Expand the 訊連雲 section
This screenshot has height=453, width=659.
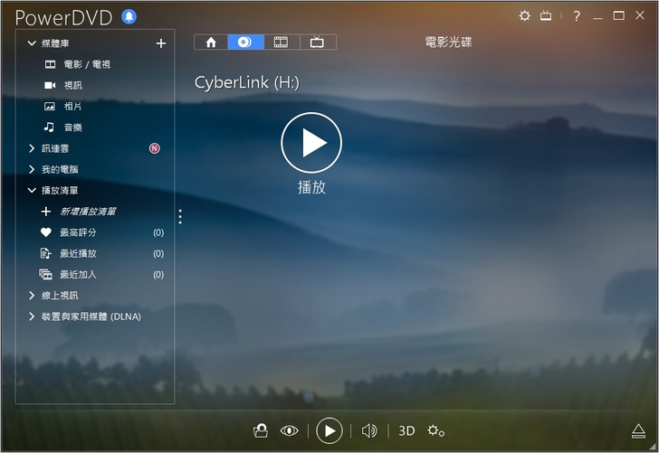[x=32, y=148]
